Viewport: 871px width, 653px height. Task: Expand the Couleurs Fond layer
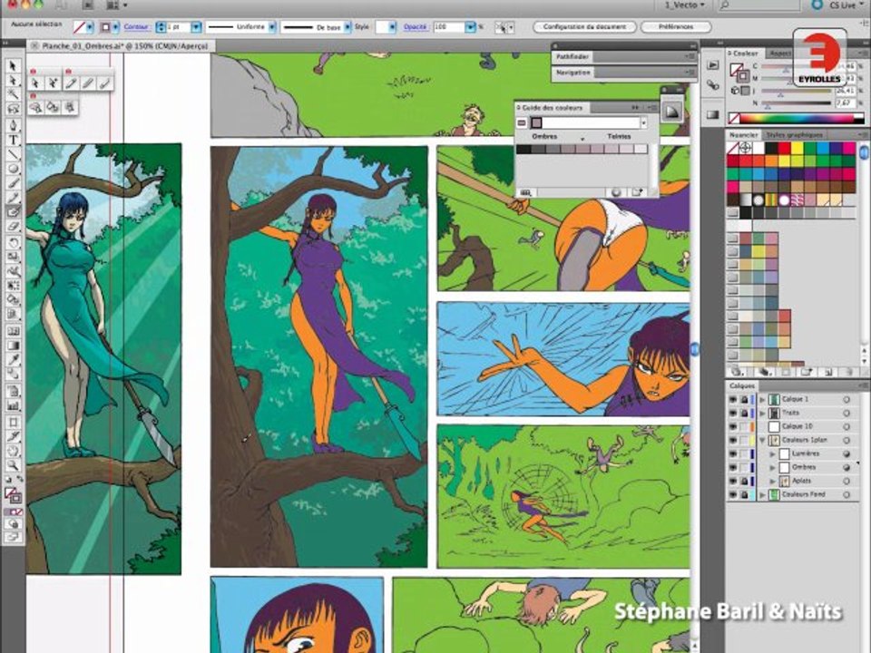762,495
